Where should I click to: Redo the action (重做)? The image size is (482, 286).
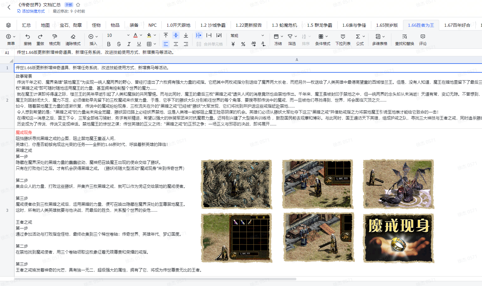point(40,39)
